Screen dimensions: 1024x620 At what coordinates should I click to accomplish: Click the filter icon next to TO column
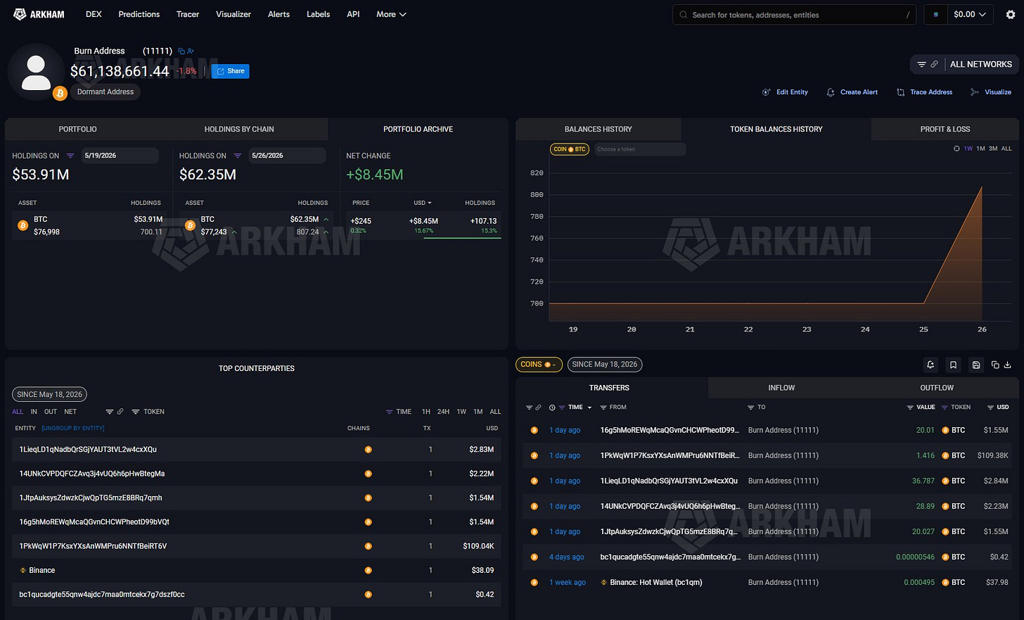(x=750, y=407)
